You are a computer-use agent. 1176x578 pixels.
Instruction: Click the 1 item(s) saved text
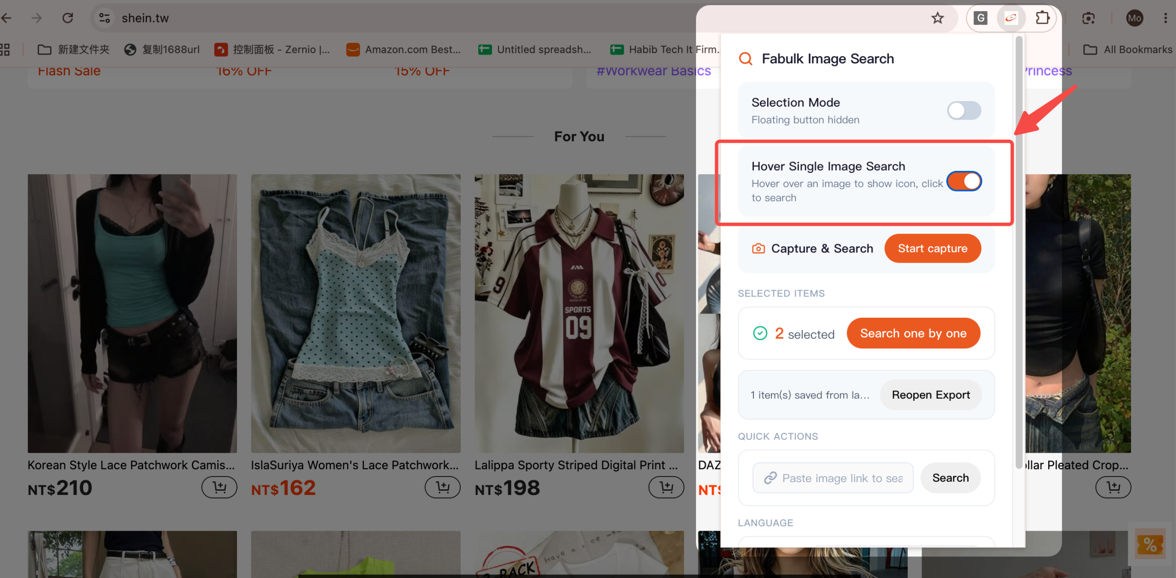click(x=810, y=395)
